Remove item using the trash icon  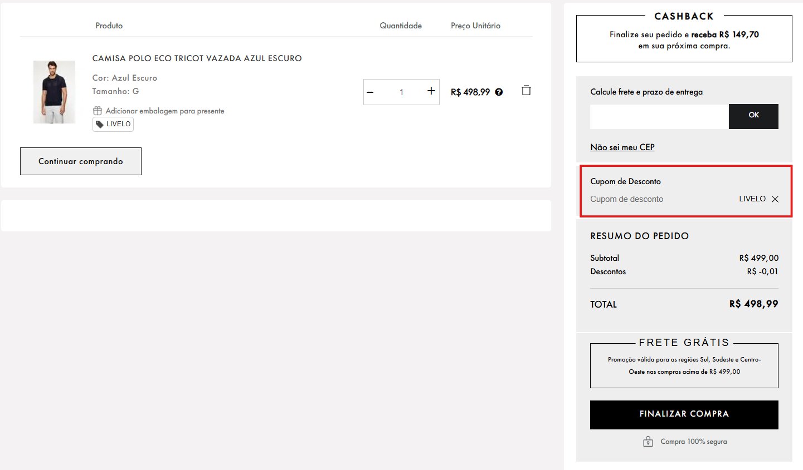click(x=526, y=90)
